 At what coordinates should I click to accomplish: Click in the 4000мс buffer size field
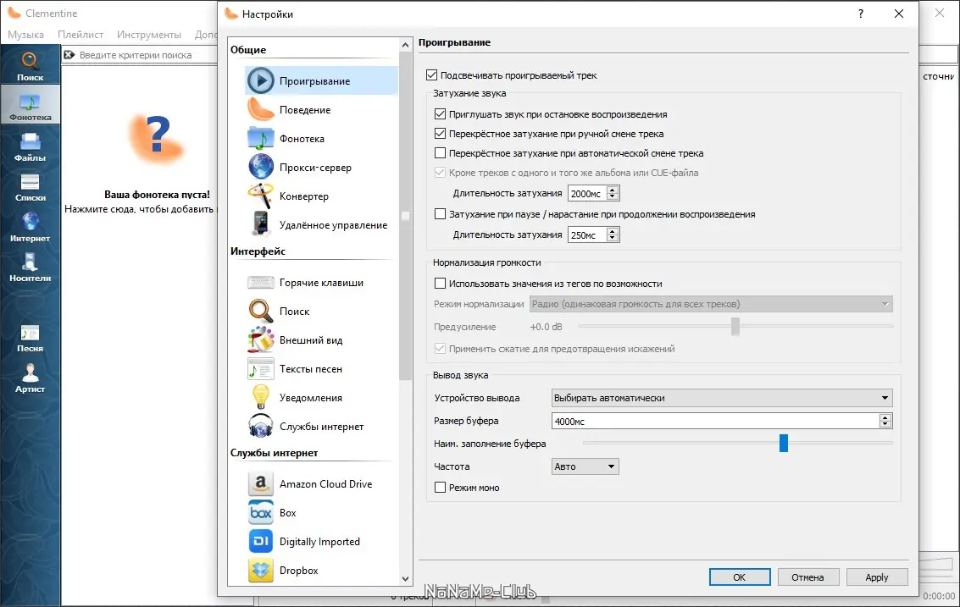715,421
